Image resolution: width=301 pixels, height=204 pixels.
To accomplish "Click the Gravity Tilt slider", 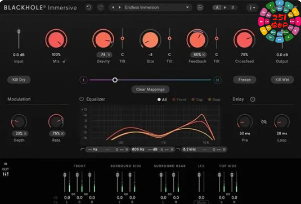I will pyautogui.click(x=122, y=38).
